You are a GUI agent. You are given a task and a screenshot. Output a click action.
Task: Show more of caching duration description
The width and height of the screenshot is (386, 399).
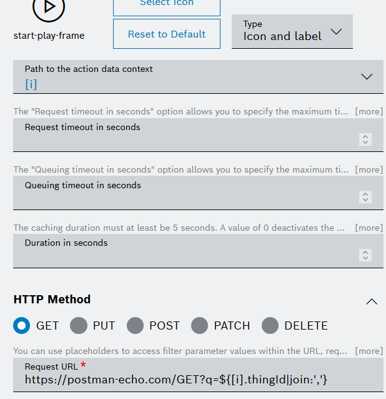click(369, 228)
